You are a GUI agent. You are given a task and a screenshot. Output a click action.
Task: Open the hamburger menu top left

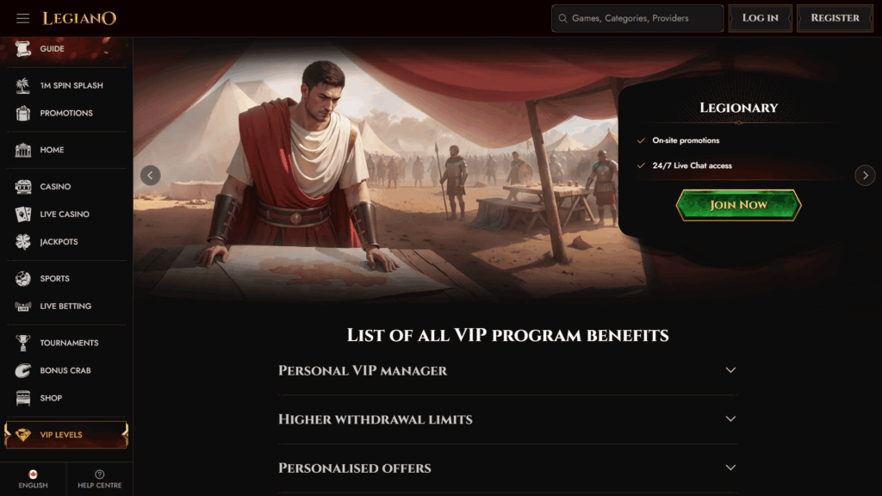tap(22, 17)
